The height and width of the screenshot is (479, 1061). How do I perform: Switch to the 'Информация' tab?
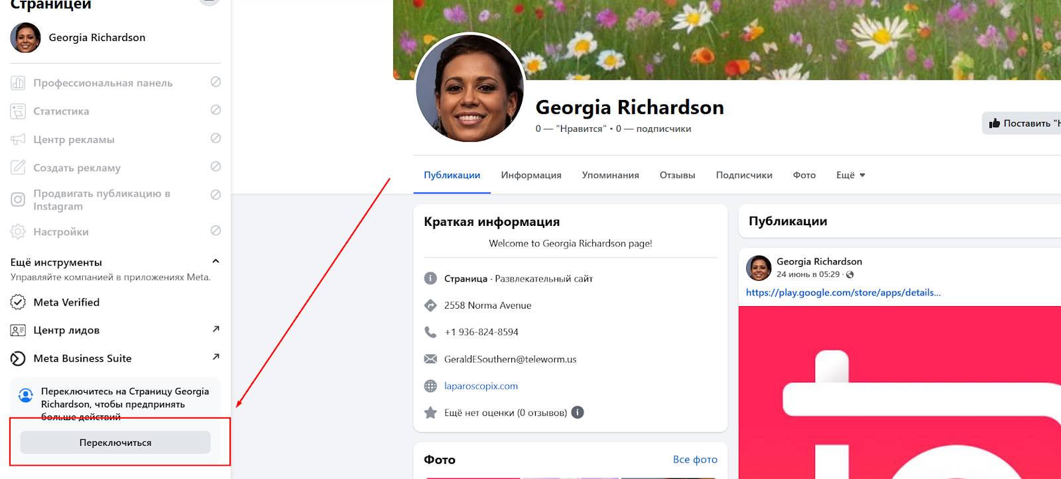tap(530, 175)
